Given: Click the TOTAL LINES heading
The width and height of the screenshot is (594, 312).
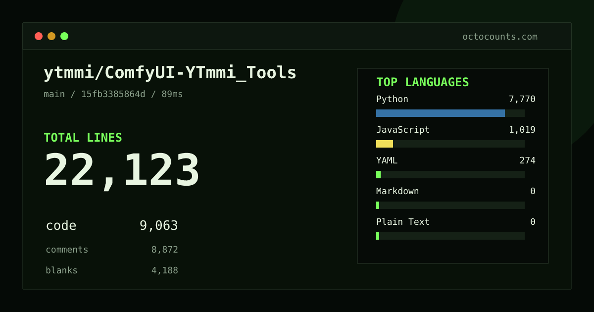Looking at the screenshot, I should [x=83, y=138].
